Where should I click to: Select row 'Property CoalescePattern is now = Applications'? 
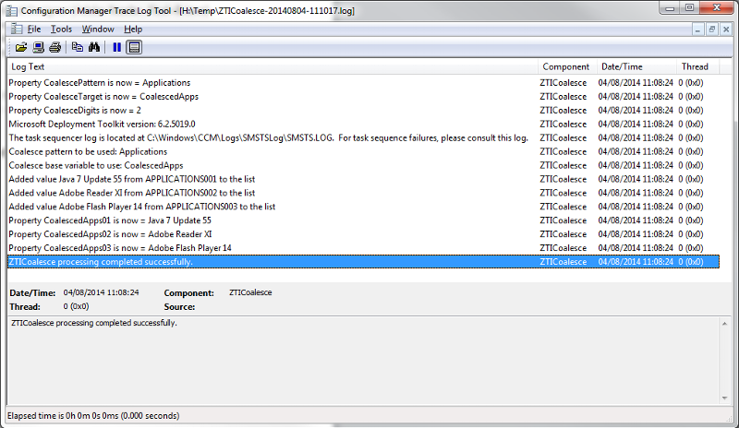[x=363, y=83]
